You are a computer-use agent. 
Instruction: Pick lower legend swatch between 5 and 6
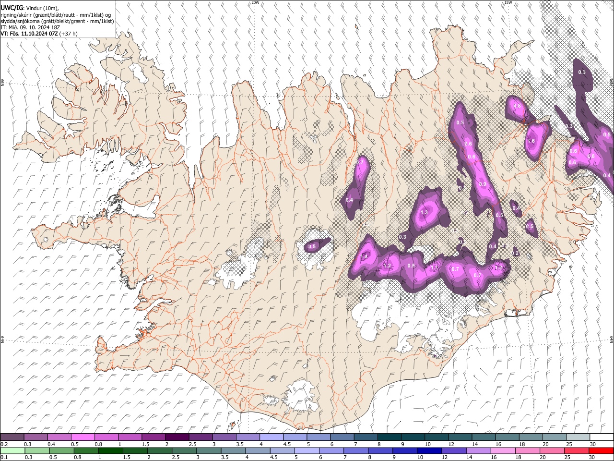click(x=307, y=450)
